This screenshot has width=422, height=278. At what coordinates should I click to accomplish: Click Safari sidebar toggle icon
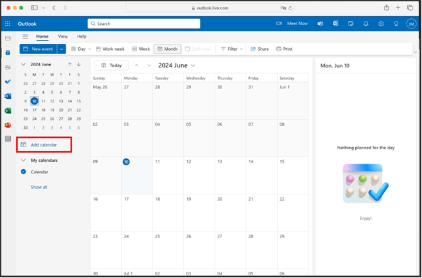coord(34,8)
